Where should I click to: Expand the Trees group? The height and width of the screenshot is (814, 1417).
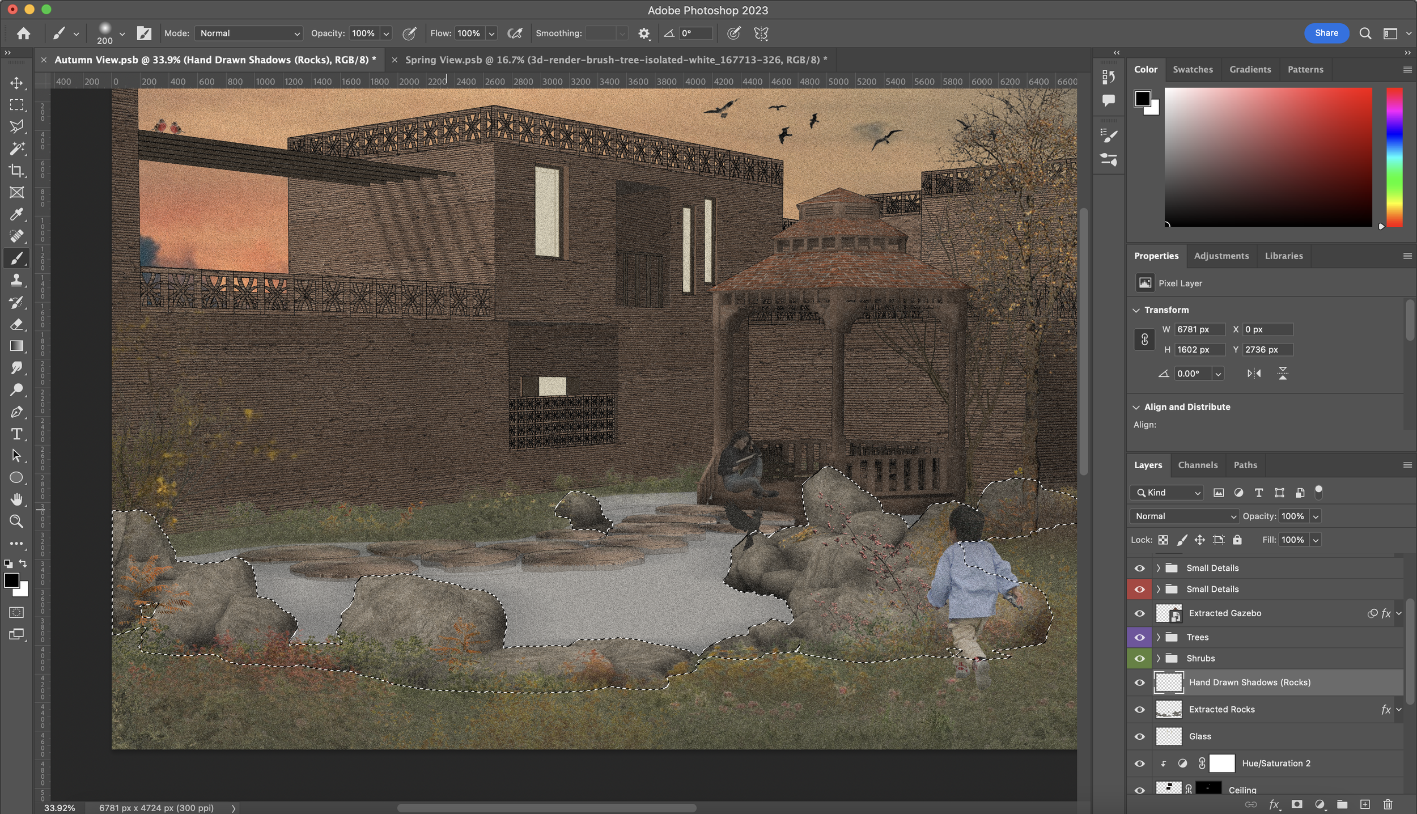[1158, 637]
